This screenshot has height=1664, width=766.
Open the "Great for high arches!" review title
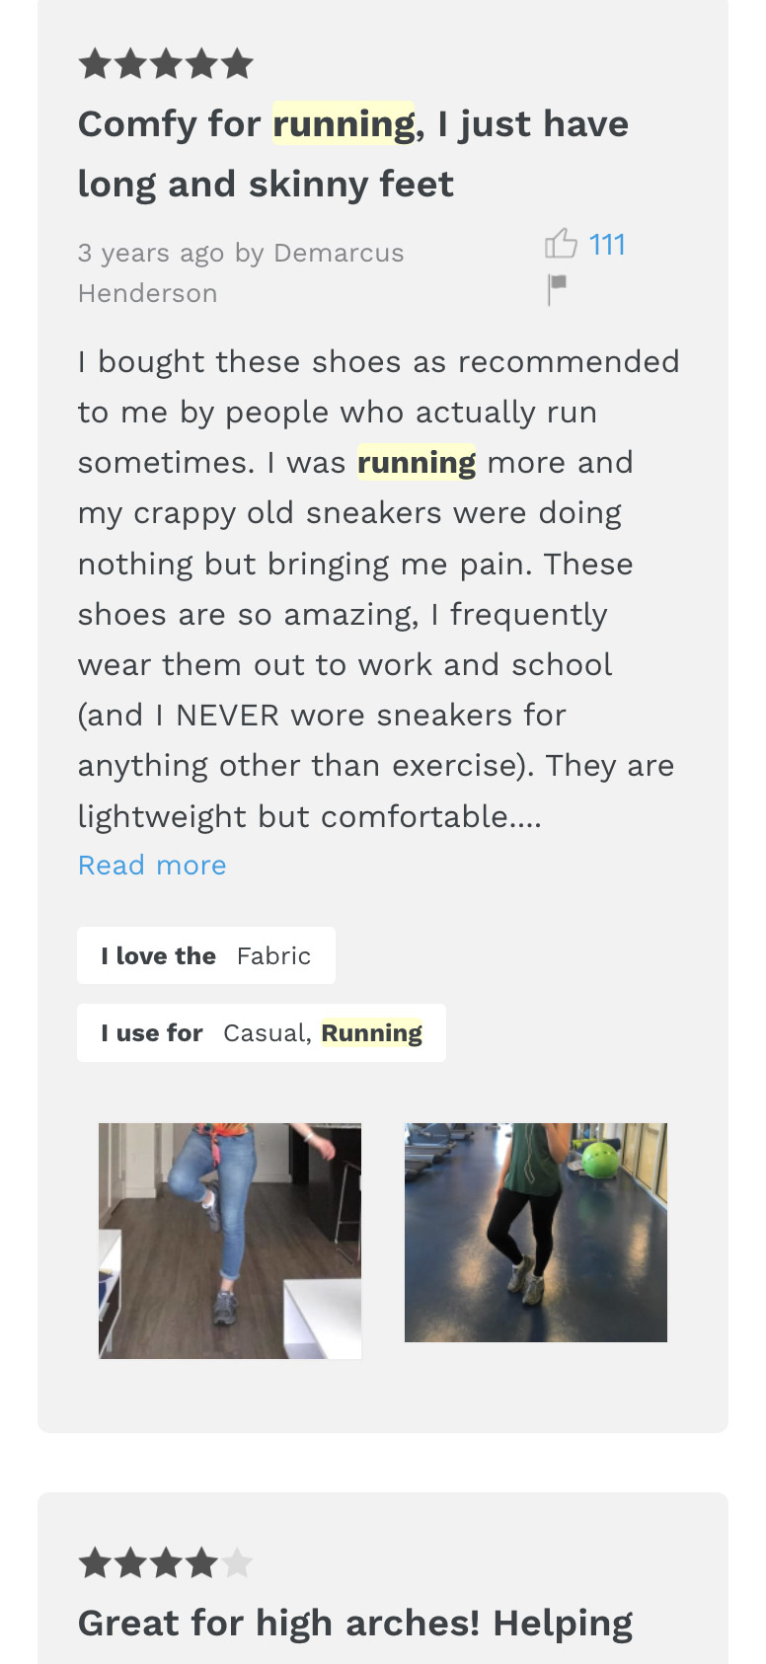point(355,1624)
